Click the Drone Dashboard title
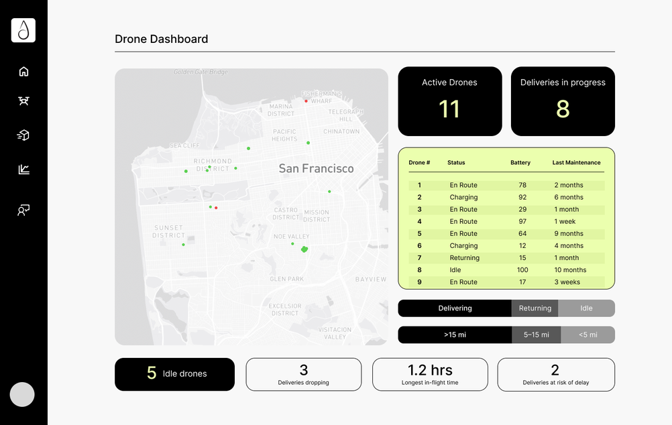 click(x=161, y=39)
